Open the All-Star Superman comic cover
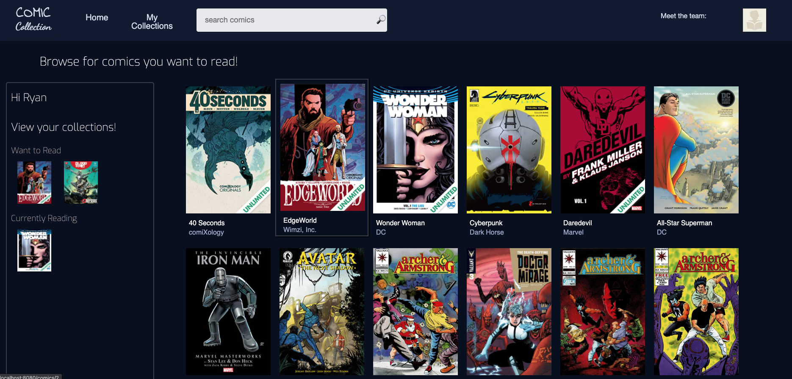Image resolution: width=792 pixels, height=379 pixels. (x=696, y=150)
